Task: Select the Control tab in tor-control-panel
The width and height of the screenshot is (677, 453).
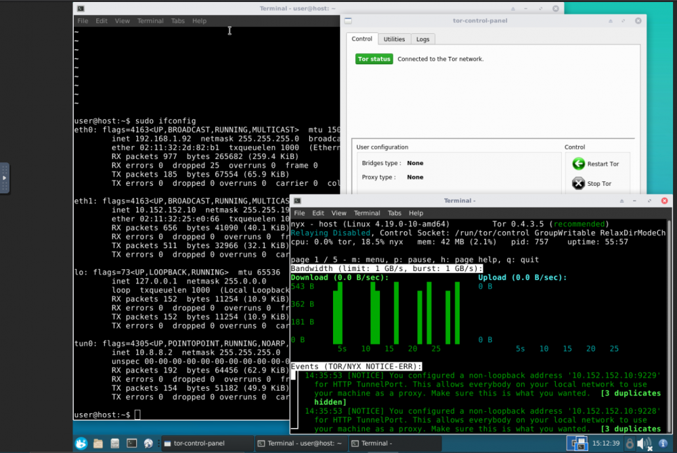Action: (x=362, y=39)
